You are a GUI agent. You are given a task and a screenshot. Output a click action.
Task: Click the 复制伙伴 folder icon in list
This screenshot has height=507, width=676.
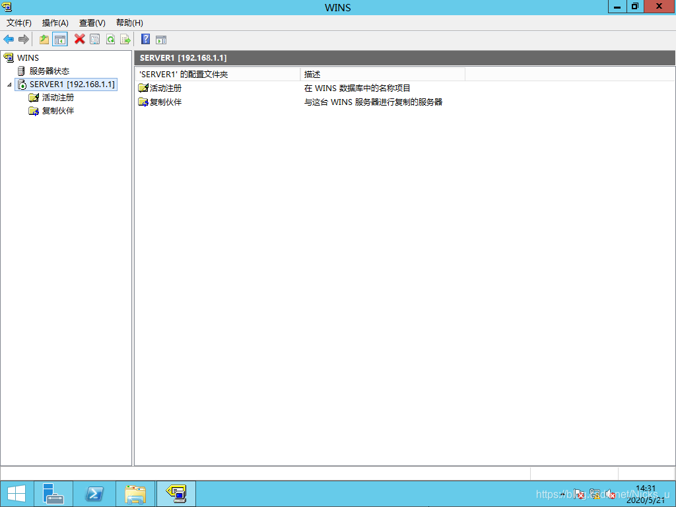click(143, 102)
